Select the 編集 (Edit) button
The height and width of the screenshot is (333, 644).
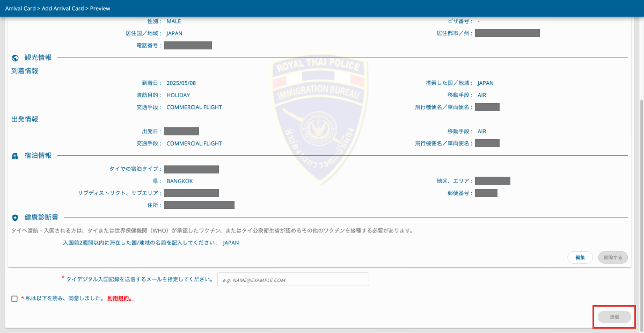tap(580, 257)
